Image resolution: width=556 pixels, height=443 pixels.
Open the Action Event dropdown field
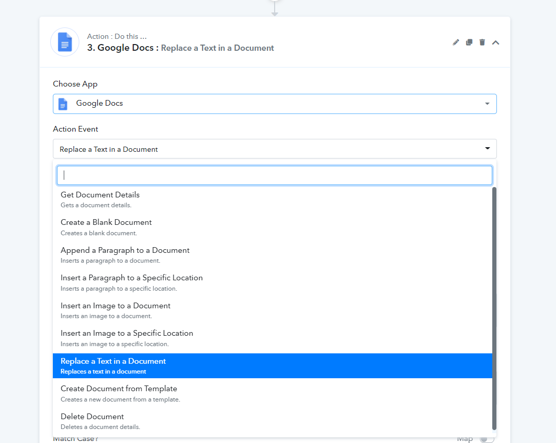tap(275, 149)
